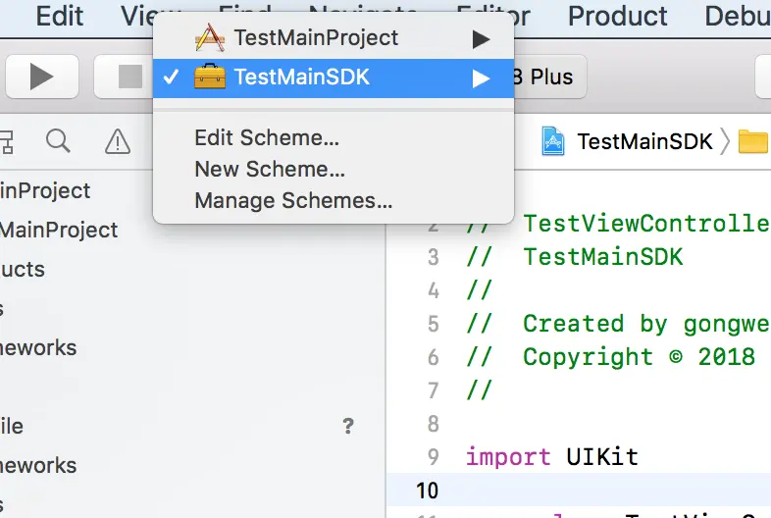771x518 pixels.
Task: Open the Debug menu
Action: pyautogui.click(x=738, y=16)
